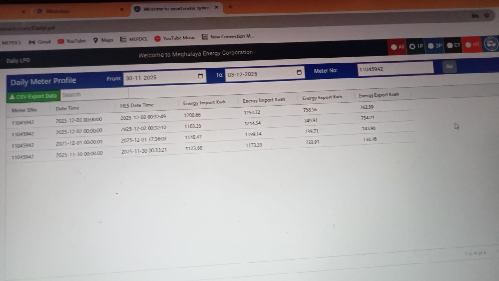Sort by Energy Export Kwh column header
499x281 pixels.
click(322, 98)
